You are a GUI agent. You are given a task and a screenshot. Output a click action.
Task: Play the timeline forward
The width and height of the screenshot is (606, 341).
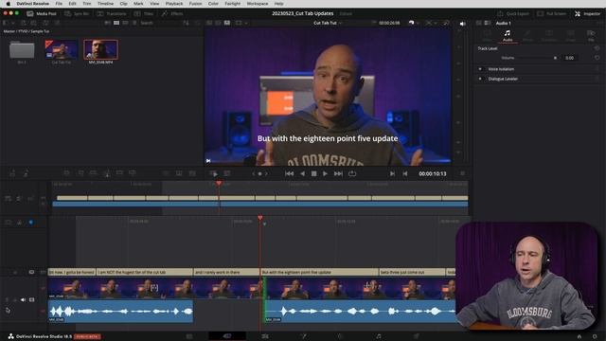click(x=326, y=174)
